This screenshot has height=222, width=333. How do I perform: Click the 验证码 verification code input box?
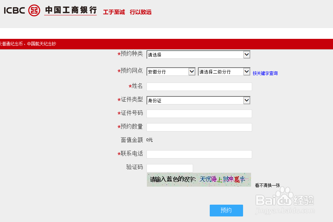pos(169,168)
